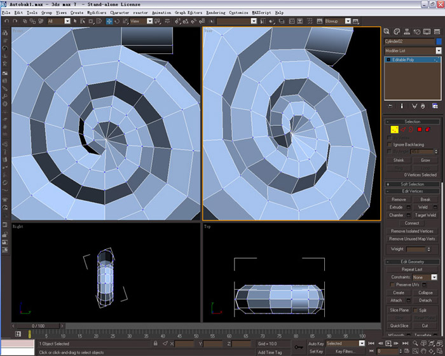Activate the Select Object arrow tool
Viewport: 445px width, 356px height.
75,21
